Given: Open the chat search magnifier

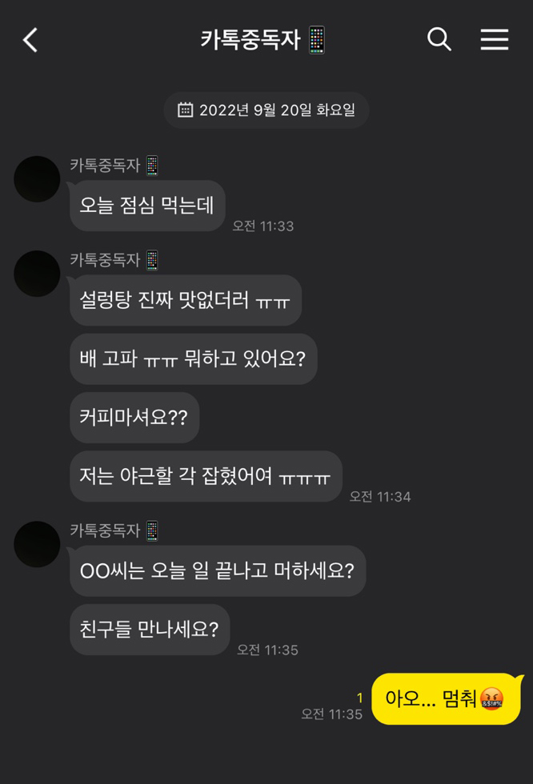Looking at the screenshot, I should click(x=439, y=39).
